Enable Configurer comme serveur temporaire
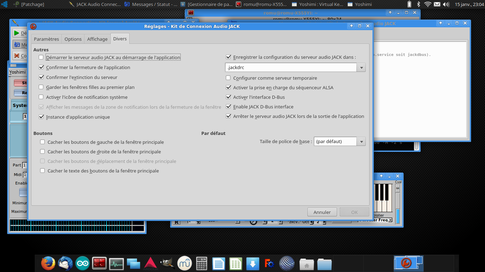This screenshot has height=272, width=485. pos(228,78)
